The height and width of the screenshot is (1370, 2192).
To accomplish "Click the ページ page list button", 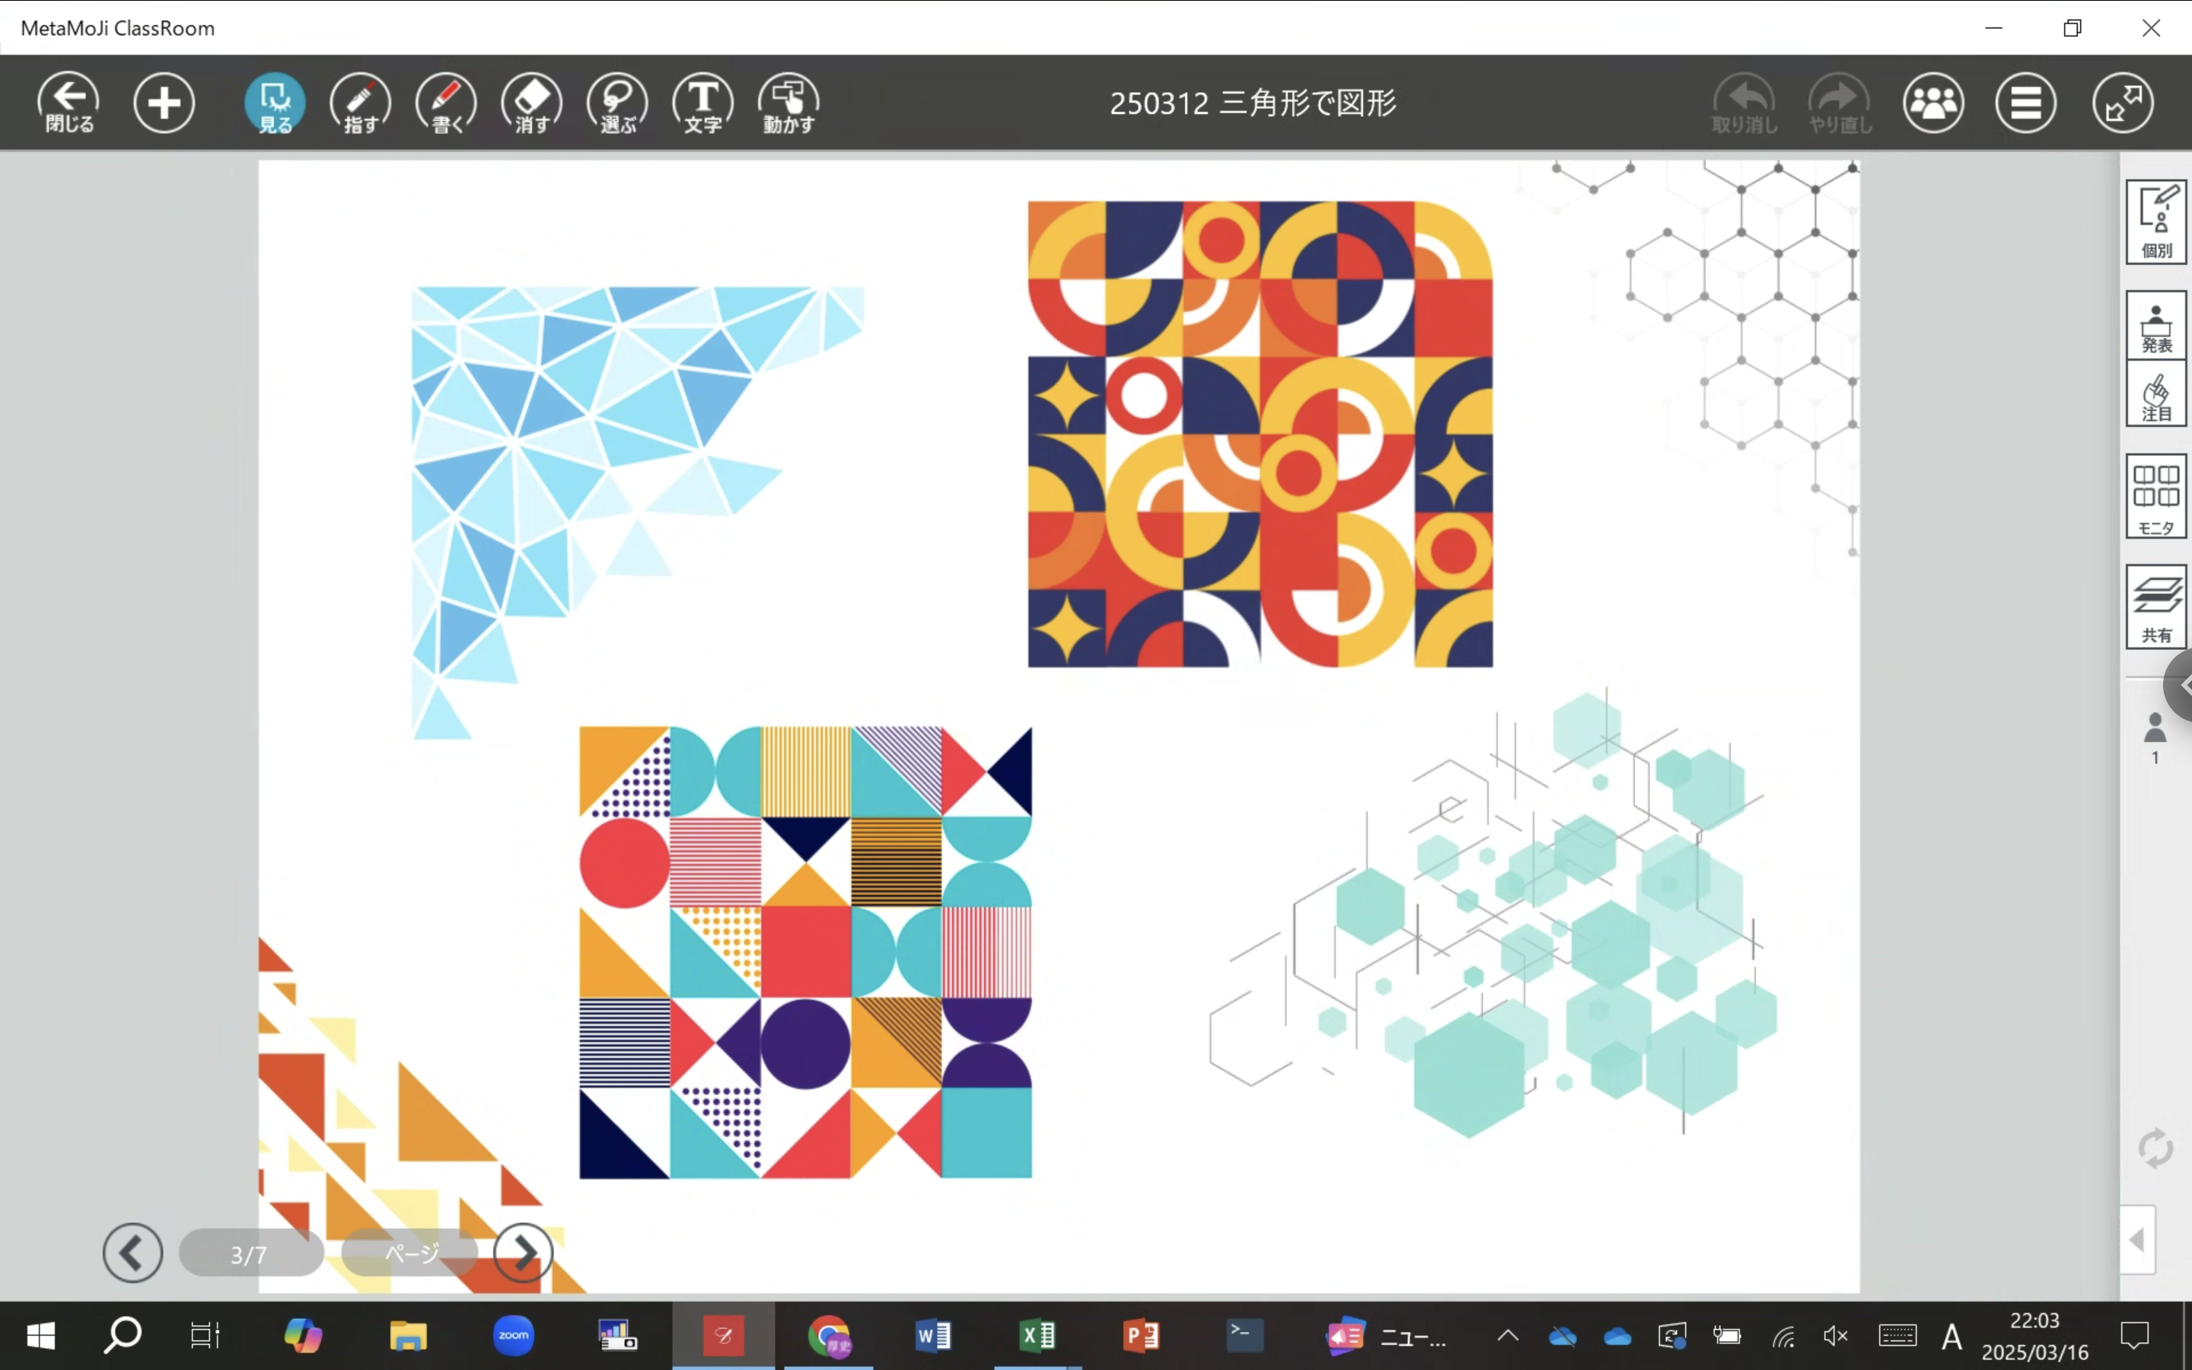I will (x=411, y=1253).
